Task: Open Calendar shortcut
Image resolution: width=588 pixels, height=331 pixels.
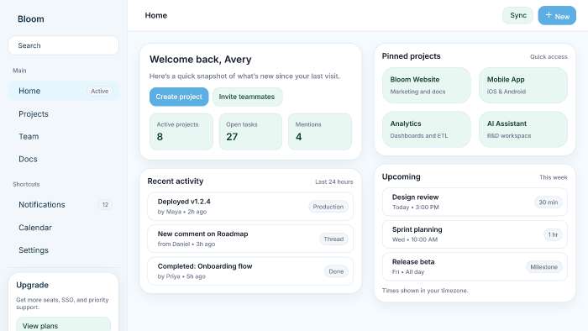Action: point(63,228)
